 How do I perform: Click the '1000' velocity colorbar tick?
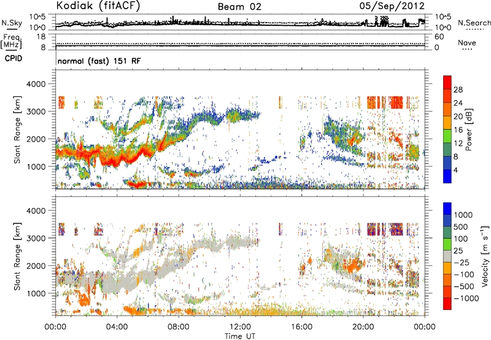(463, 215)
